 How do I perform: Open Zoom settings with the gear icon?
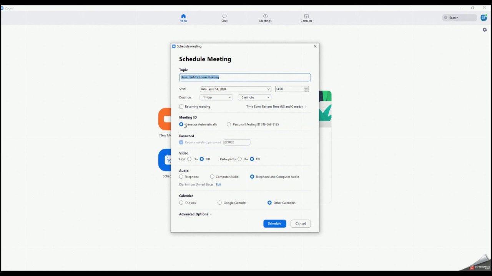485,30
